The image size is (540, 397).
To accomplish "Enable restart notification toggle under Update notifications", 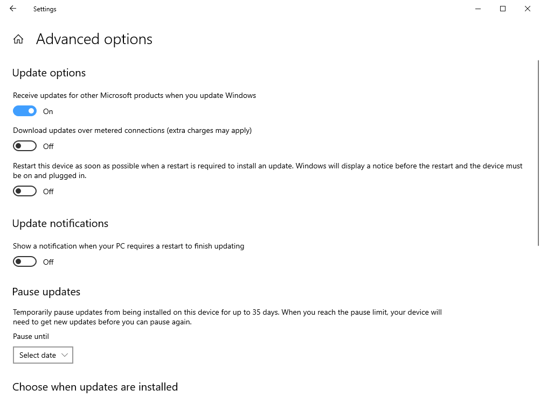I will click(x=25, y=262).
